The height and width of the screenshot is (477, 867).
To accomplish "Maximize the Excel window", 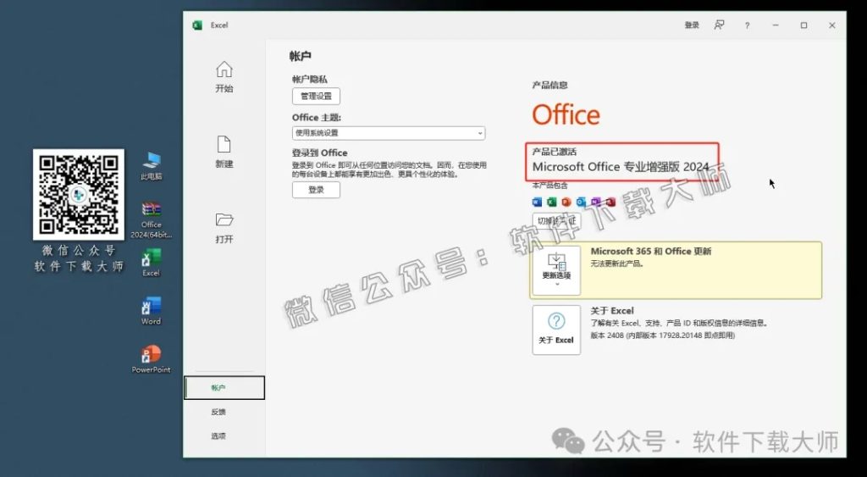I will tap(804, 25).
